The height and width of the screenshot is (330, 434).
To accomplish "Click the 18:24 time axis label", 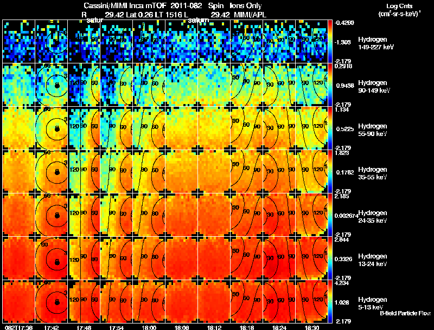I will point(279,327).
